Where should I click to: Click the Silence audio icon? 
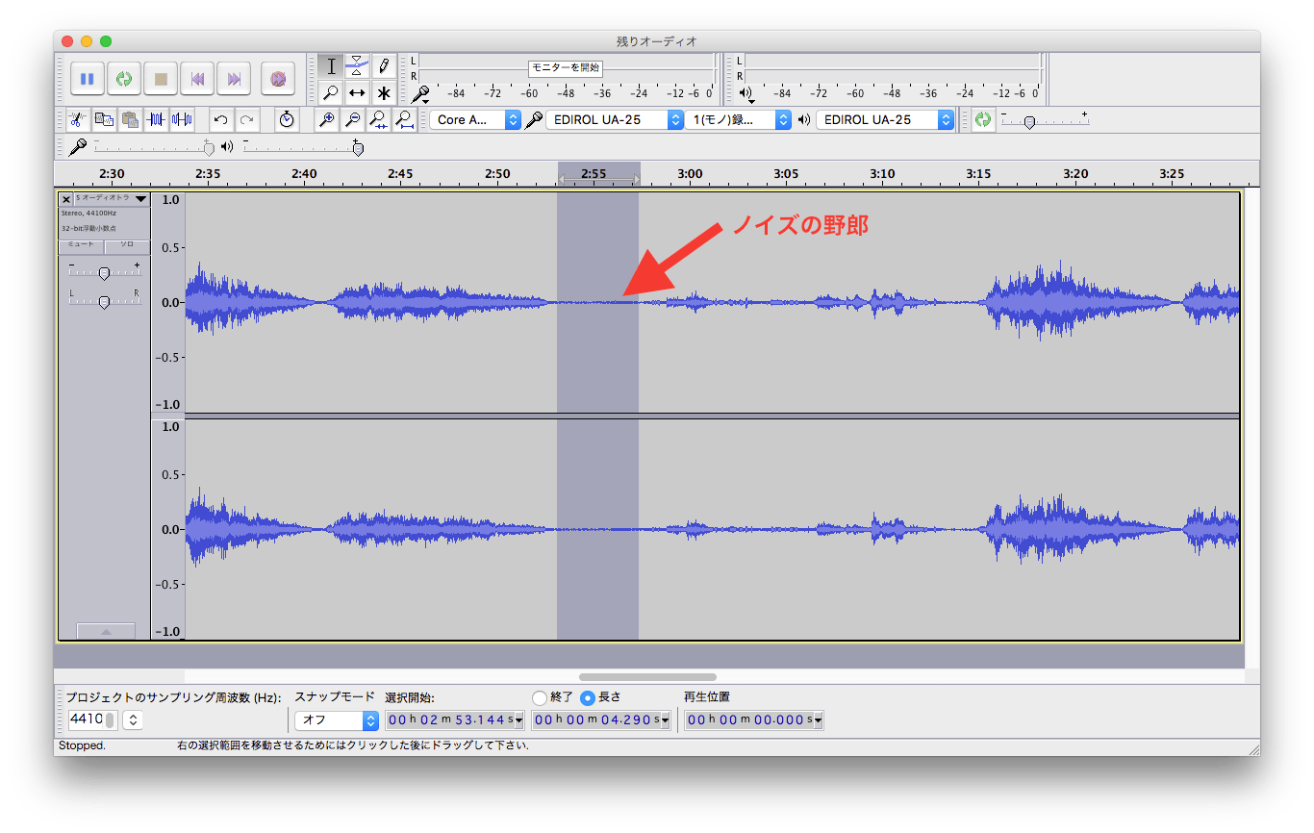182,120
